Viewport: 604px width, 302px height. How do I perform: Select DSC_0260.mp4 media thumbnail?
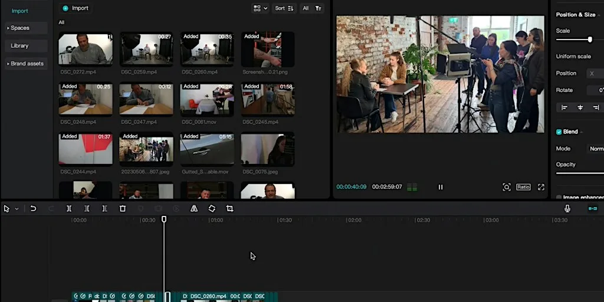[207, 49]
